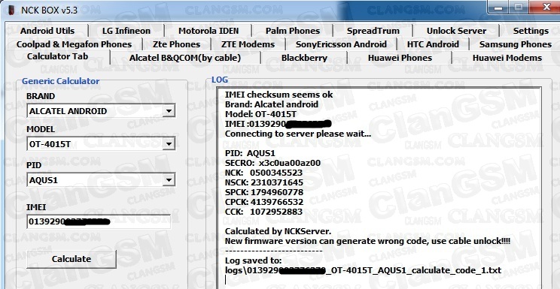560x289 pixels.
Task: Click the OT-4015T model combo box
Action: (x=101, y=145)
